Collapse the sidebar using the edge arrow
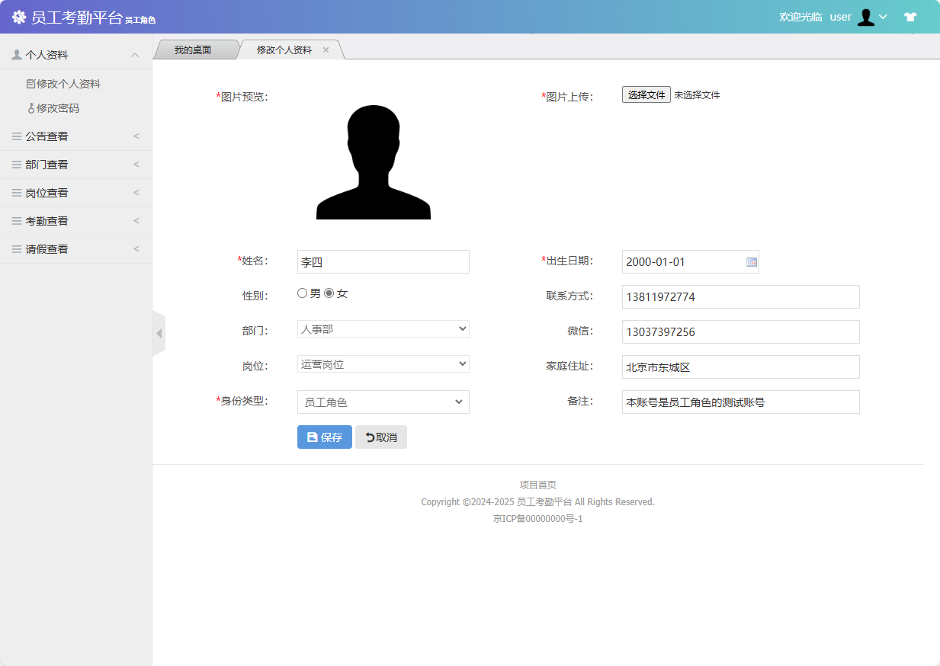Image resolution: width=940 pixels, height=666 pixels. 159,333
